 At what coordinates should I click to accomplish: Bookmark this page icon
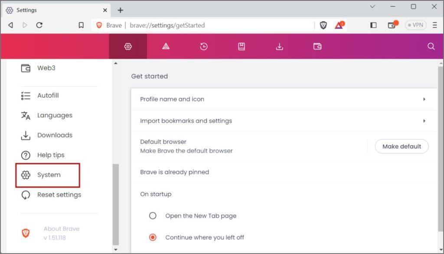[81, 25]
